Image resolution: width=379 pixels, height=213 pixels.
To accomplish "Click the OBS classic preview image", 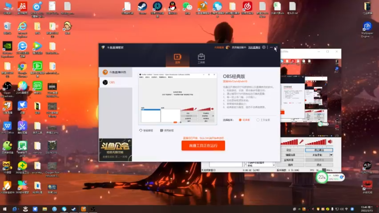I will (x=177, y=99).
